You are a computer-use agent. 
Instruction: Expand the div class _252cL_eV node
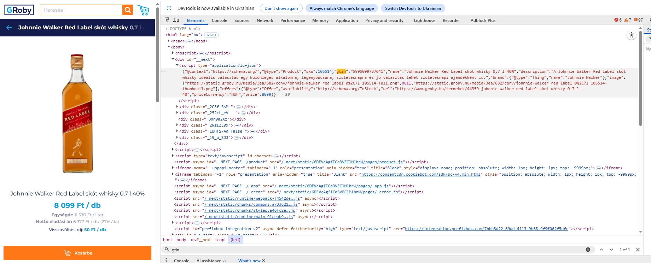177,113
